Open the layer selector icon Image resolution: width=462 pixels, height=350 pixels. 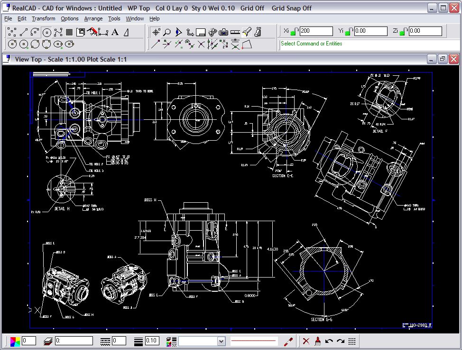coord(47,341)
